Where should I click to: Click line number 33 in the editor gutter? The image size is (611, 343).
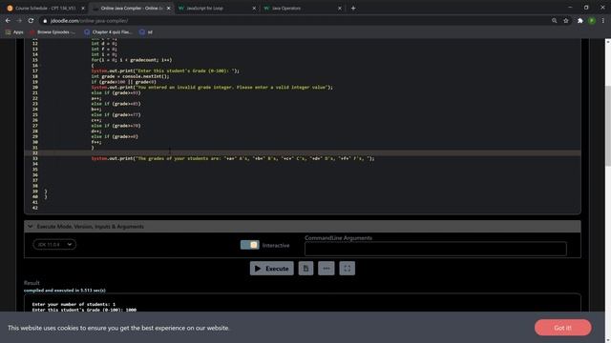click(x=35, y=158)
